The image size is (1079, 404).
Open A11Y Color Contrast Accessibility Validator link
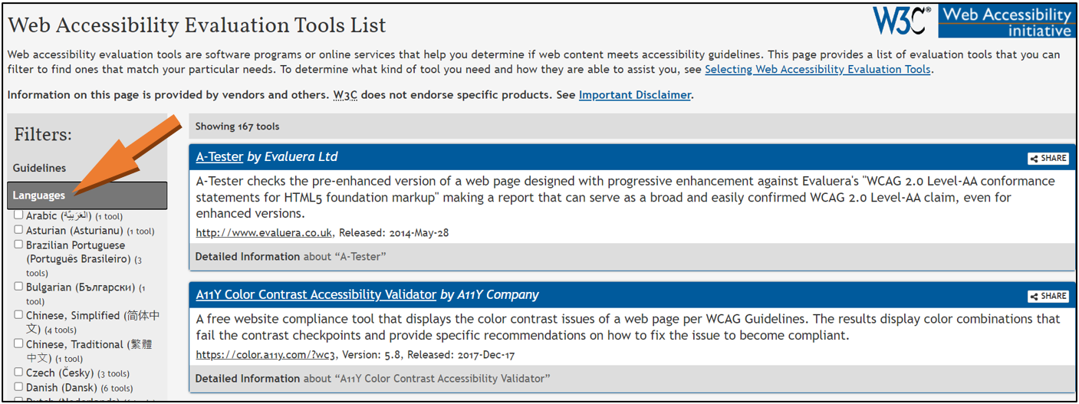pyautogui.click(x=316, y=294)
